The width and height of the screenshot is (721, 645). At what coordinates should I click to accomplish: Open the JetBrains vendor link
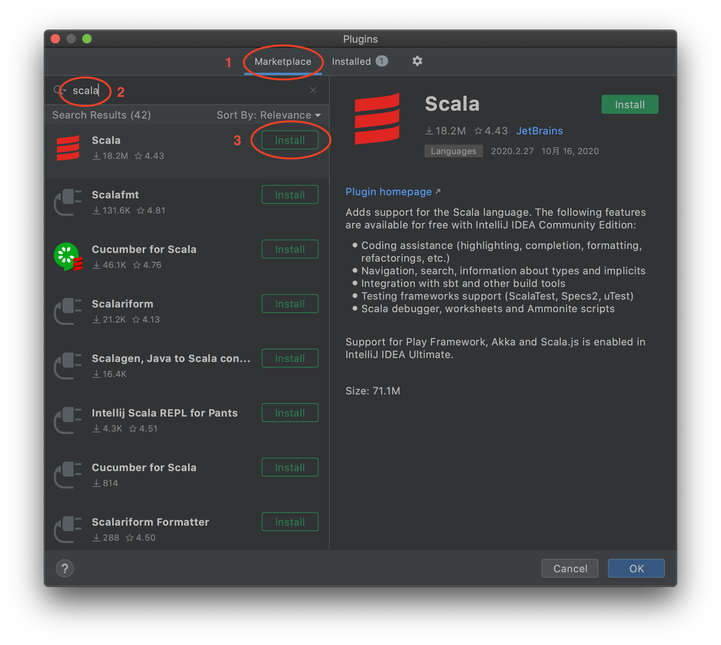539,131
